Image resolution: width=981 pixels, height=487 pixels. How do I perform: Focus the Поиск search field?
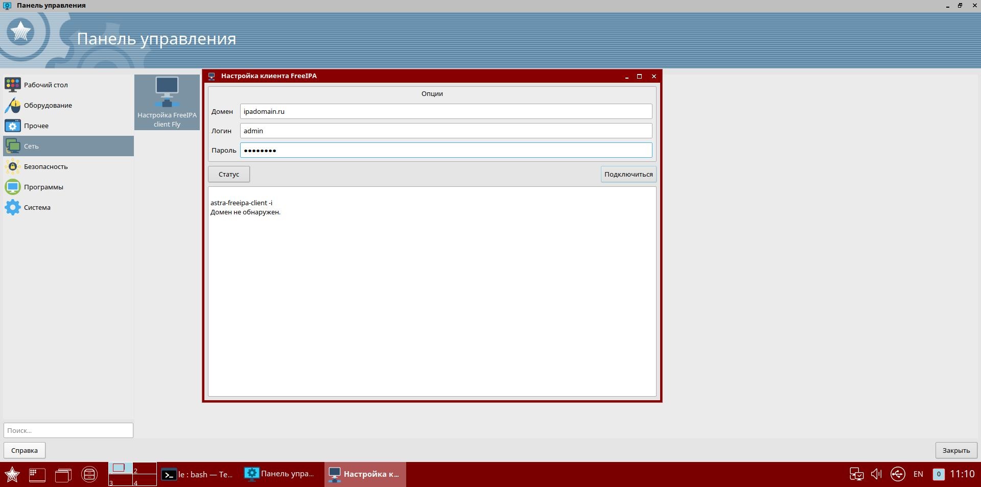68,430
